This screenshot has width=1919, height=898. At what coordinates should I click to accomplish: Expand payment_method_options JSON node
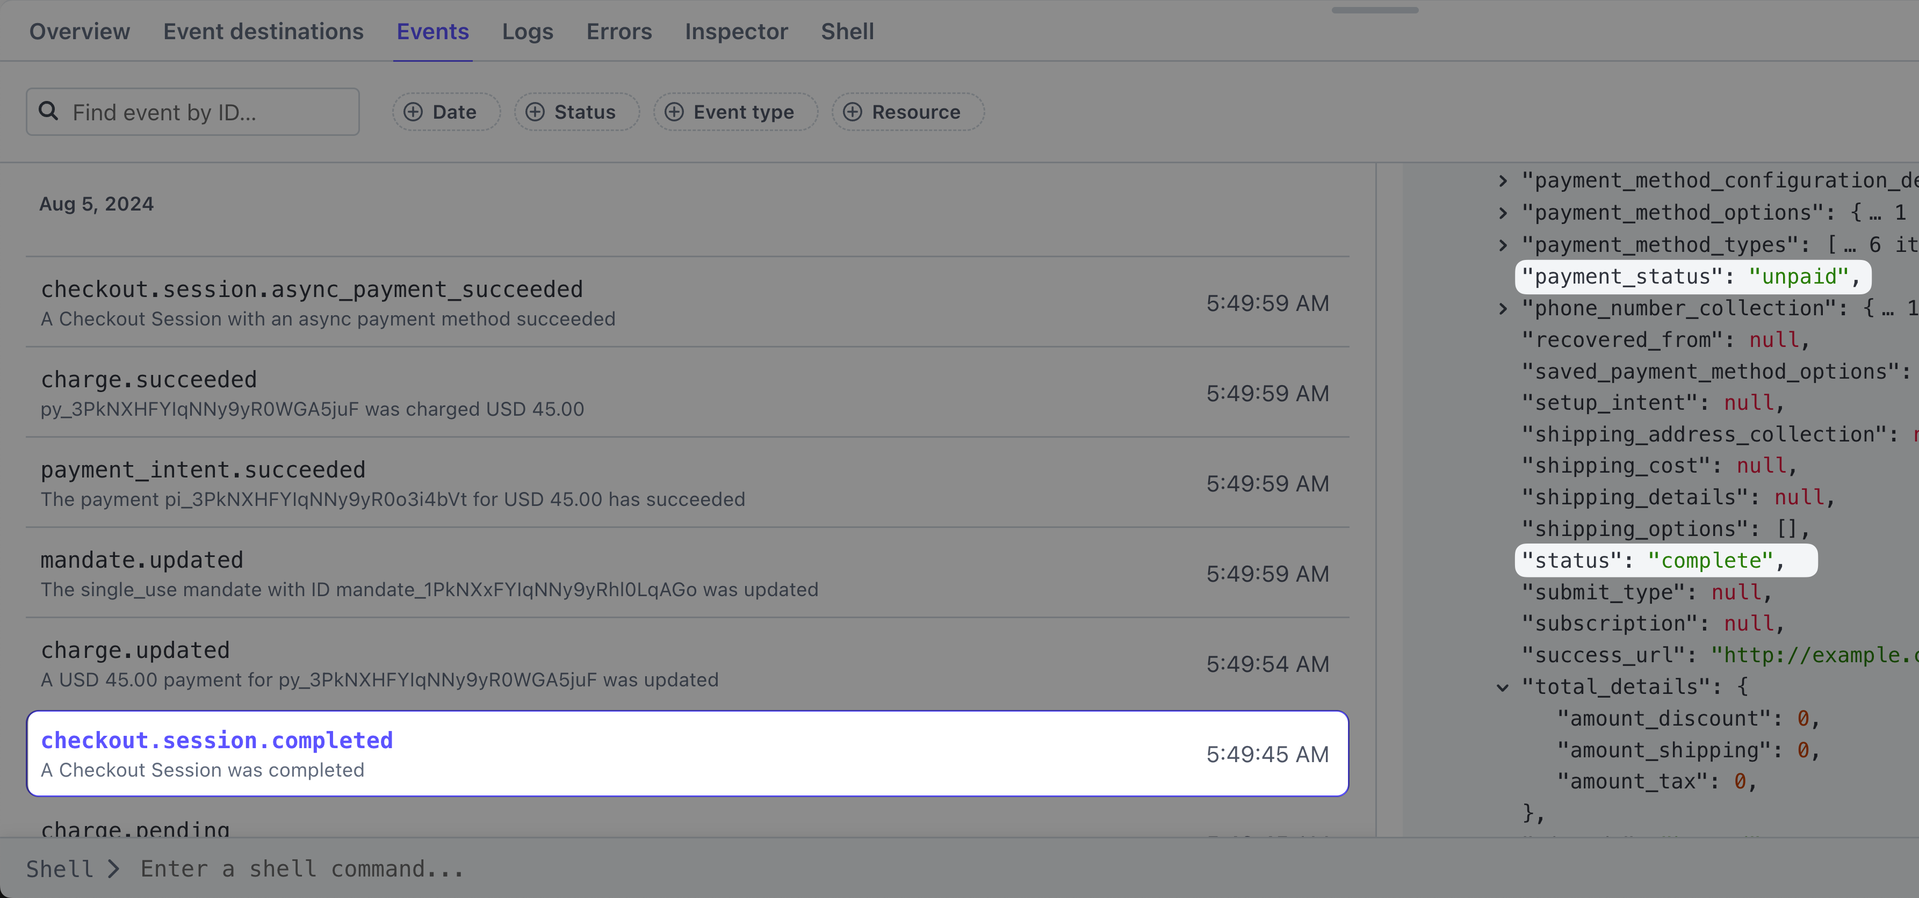point(1503,213)
